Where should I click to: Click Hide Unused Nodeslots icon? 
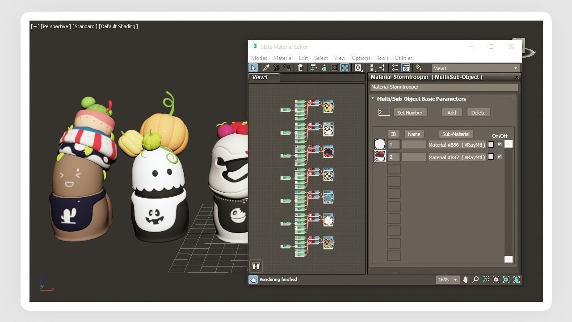[x=324, y=68]
